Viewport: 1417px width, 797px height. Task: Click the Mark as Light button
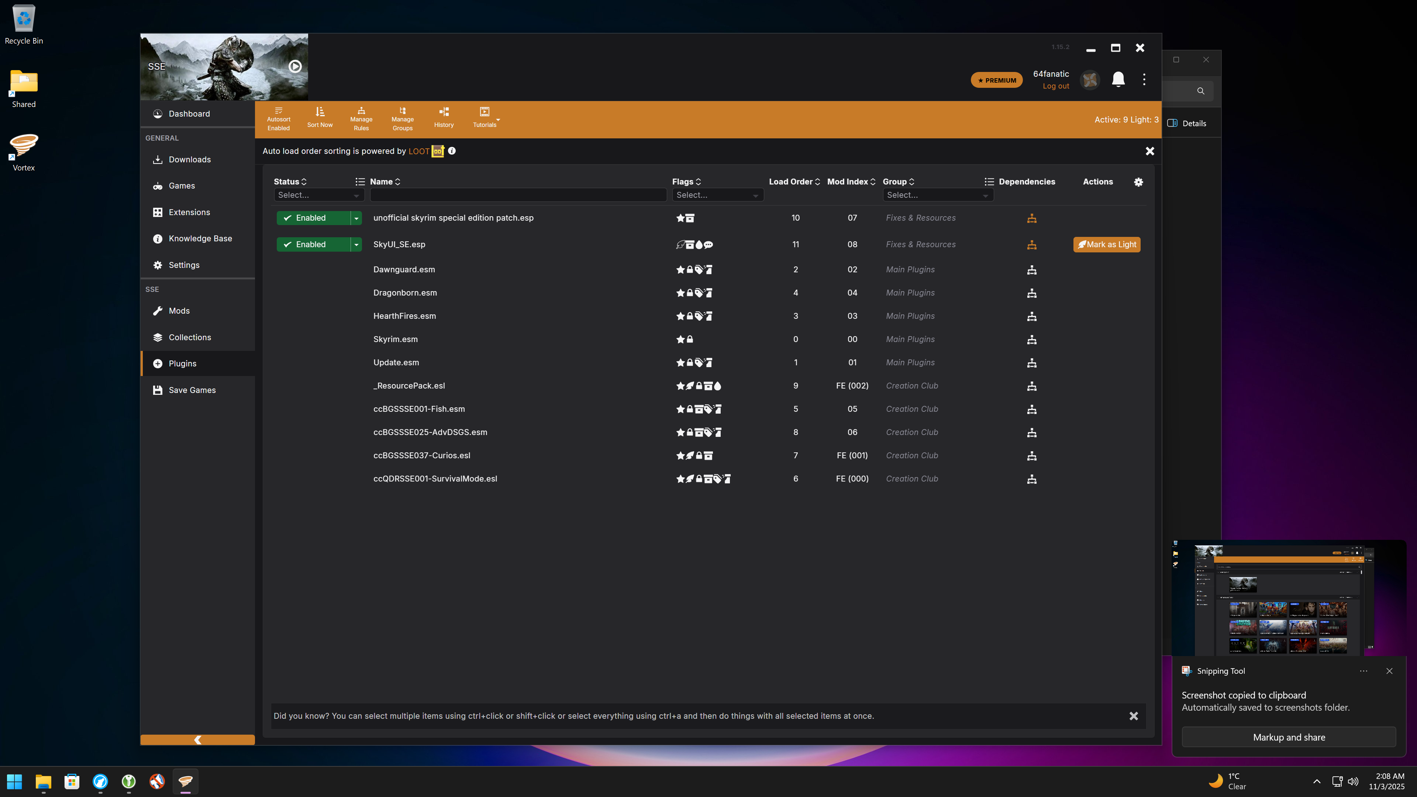point(1106,245)
